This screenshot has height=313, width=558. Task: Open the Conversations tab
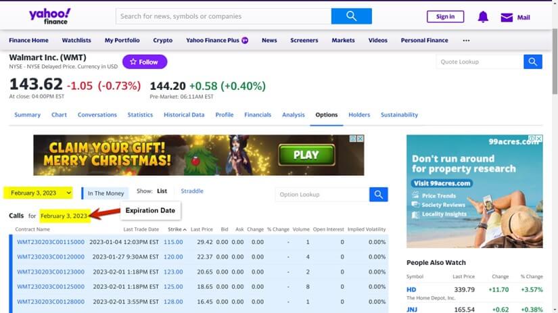[97, 114]
